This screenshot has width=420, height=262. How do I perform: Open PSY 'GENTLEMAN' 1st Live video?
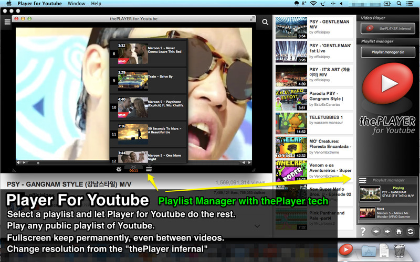tap(314, 51)
